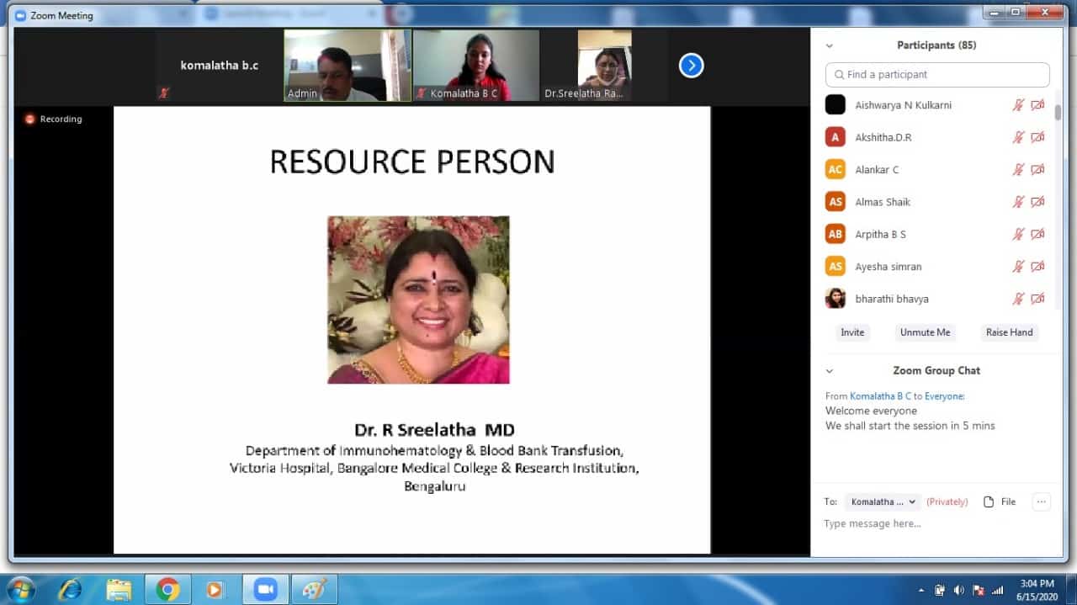Select Ayesha simran in participants list

pos(888,267)
